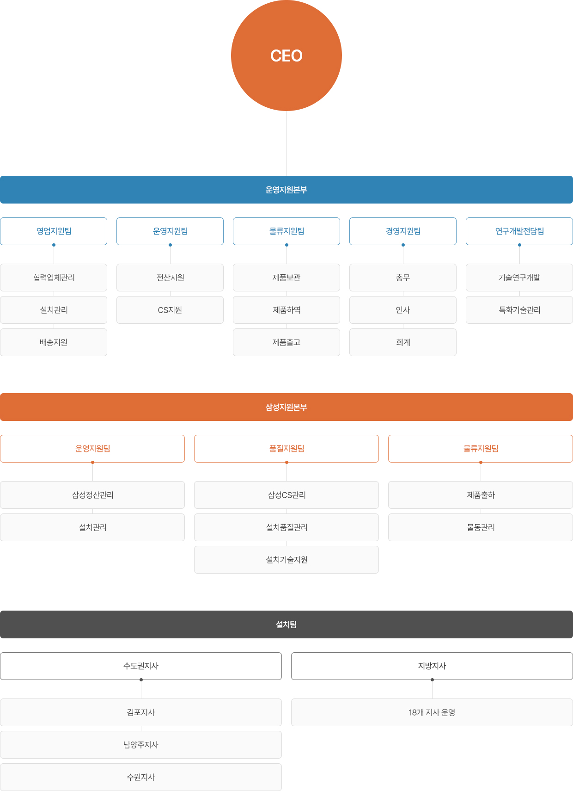
Task: Select the 제품출하 item
Action: click(x=481, y=495)
